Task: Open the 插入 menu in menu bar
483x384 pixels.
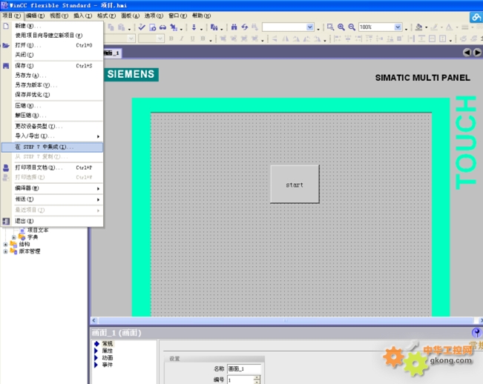Action: tap(82, 16)
